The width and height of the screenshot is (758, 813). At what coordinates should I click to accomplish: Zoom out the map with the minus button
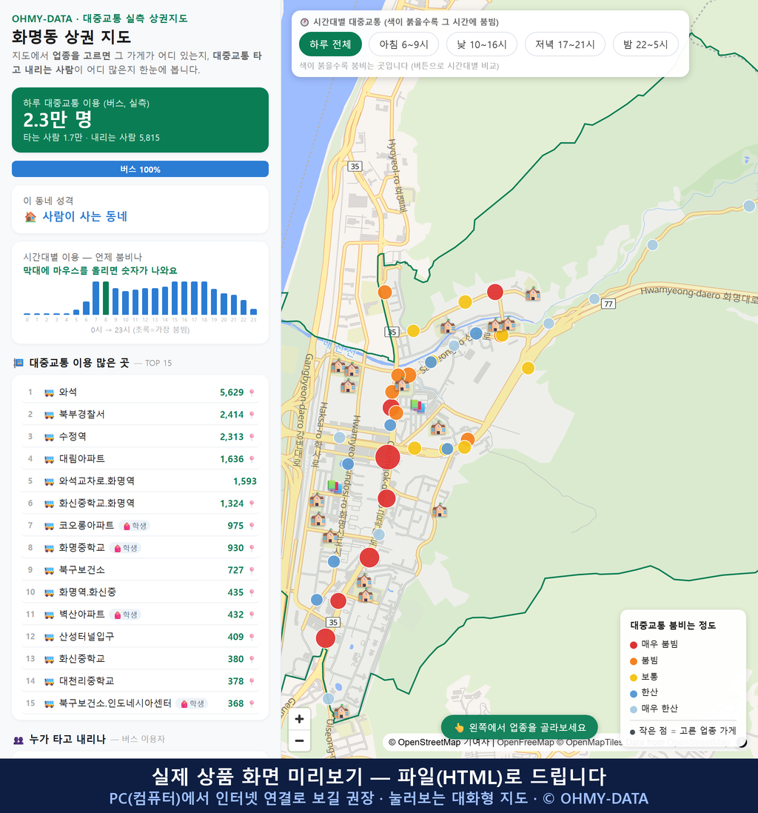point(299,740)
